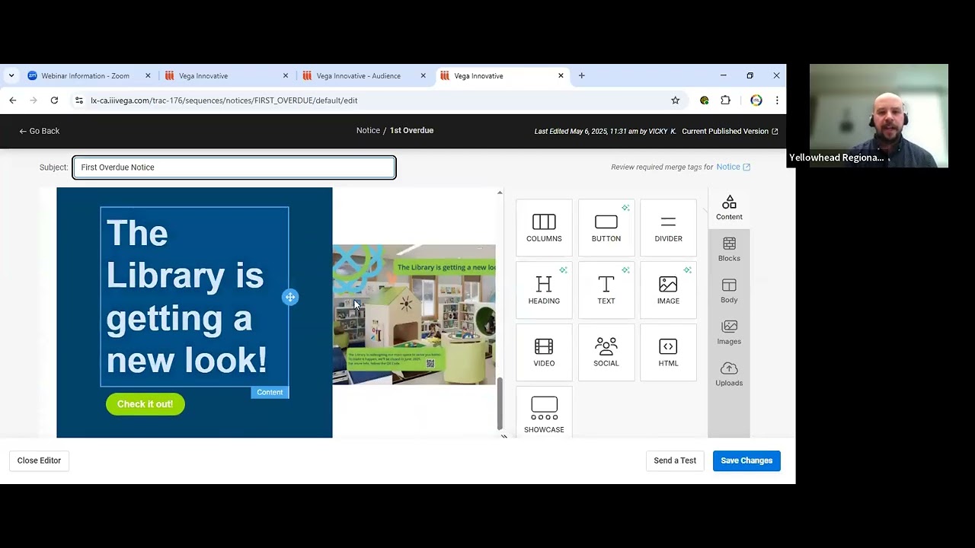Add a Button content block
This screenshot has width=975, height=548.
606,228
